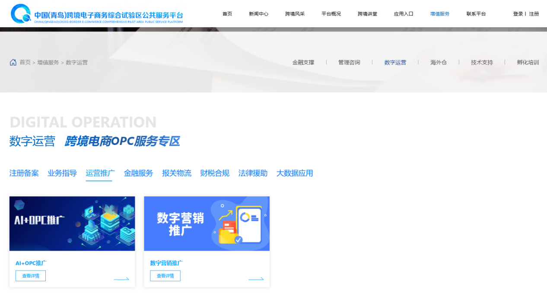Screen dimensions: 547x302
Task: Click the AI+OPC推广 banner image
Action: pos(72,223)
